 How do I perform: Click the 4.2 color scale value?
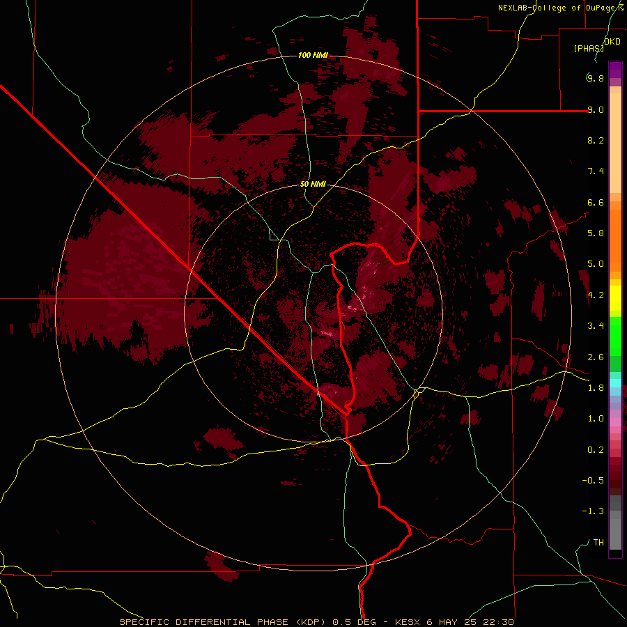pos(596,295)
